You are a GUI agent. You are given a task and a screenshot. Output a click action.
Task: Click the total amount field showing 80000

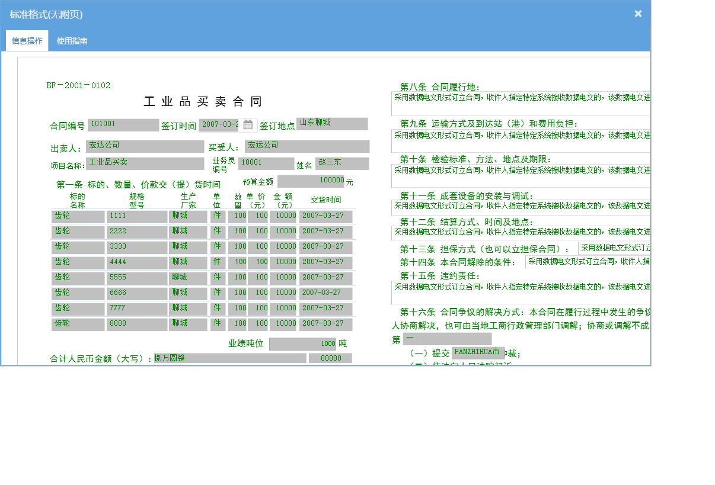pyautogui.click(x=330, y=358)
